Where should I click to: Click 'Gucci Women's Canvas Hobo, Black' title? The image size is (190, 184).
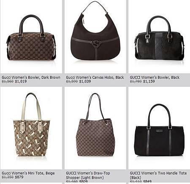(x=95, y=77)
